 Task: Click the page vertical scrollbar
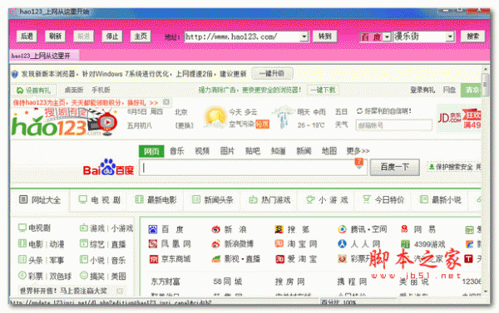click(486, 180)
